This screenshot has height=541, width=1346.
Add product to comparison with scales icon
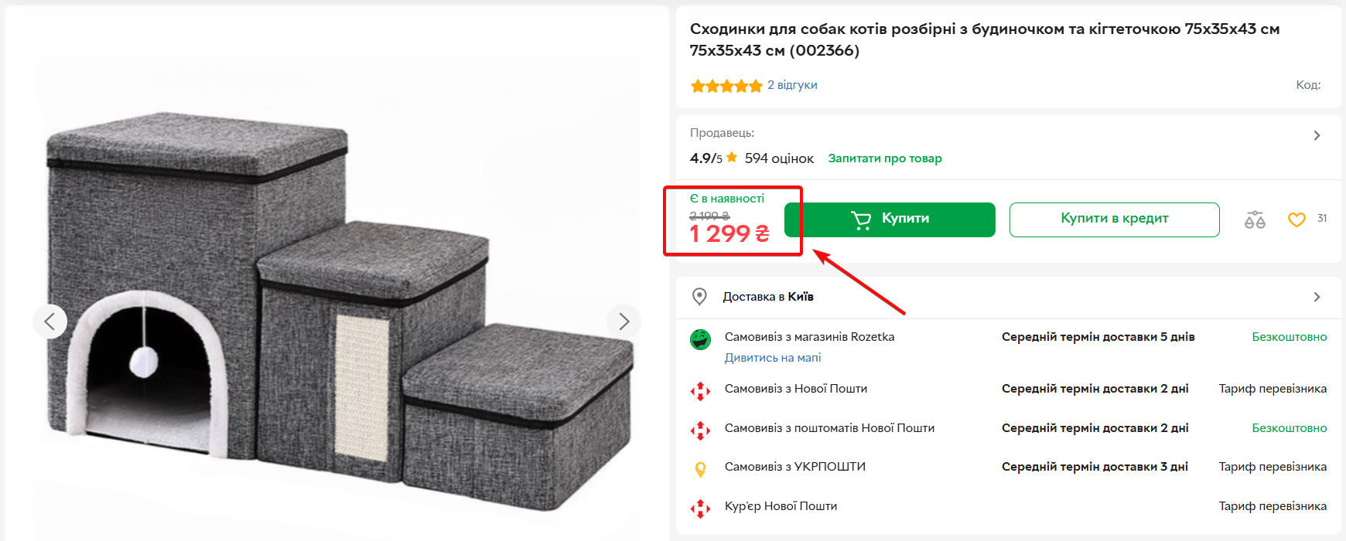(x=1255, y=220)
